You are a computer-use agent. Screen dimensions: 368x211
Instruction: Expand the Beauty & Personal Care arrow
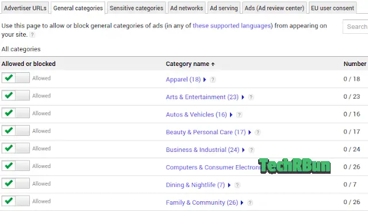[250, 132]
